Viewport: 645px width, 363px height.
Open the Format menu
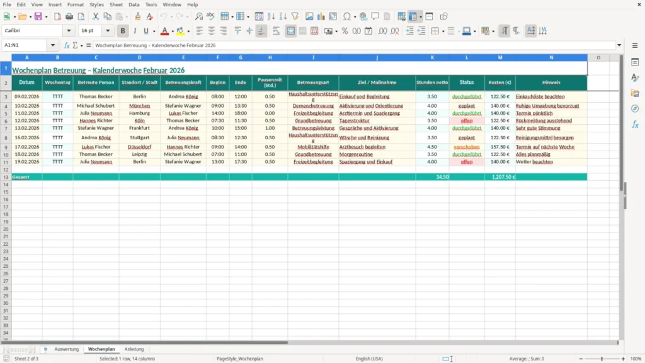click(x=76, y=4)
